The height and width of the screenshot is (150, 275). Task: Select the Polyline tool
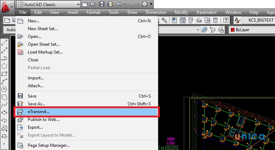[4, 58]
